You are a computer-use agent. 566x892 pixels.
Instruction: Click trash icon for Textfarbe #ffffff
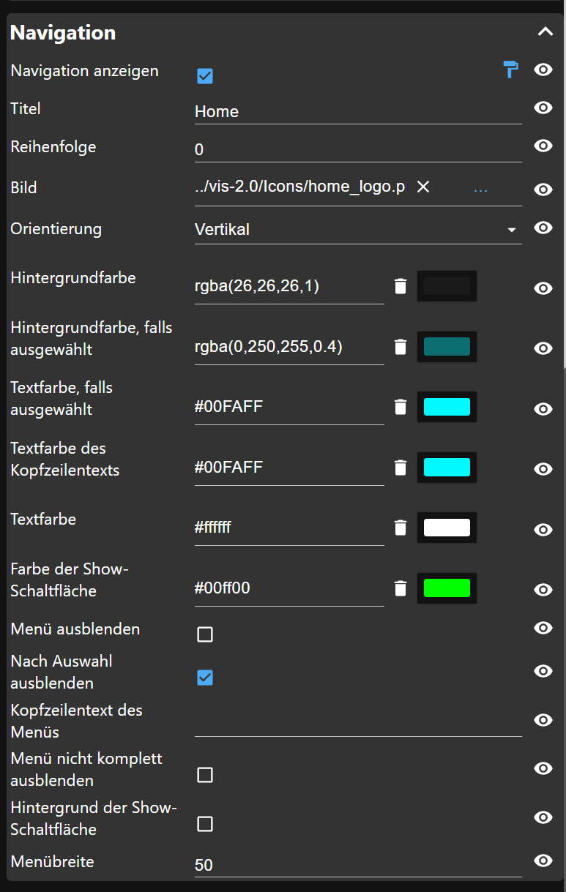(x=400, y=528)
